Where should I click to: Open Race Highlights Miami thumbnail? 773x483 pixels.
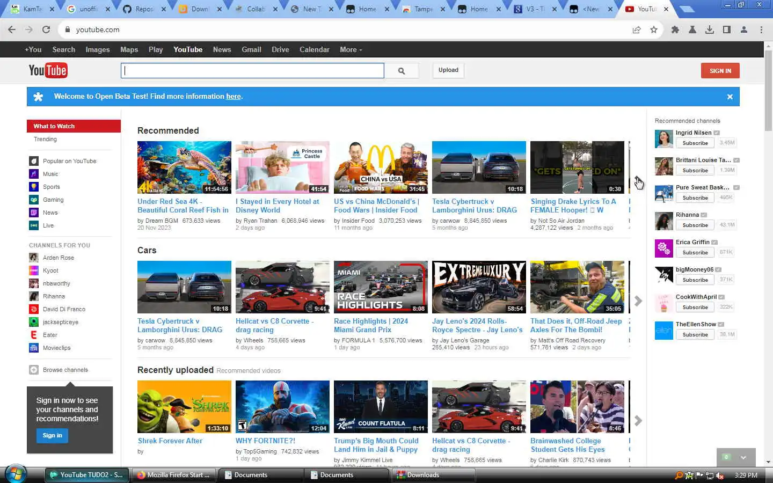381,287
